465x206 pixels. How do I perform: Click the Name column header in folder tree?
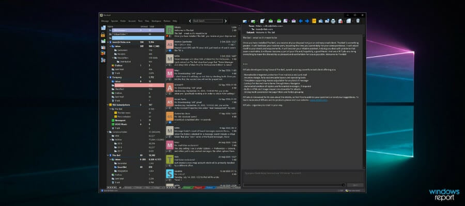click(x=110, y=27)
